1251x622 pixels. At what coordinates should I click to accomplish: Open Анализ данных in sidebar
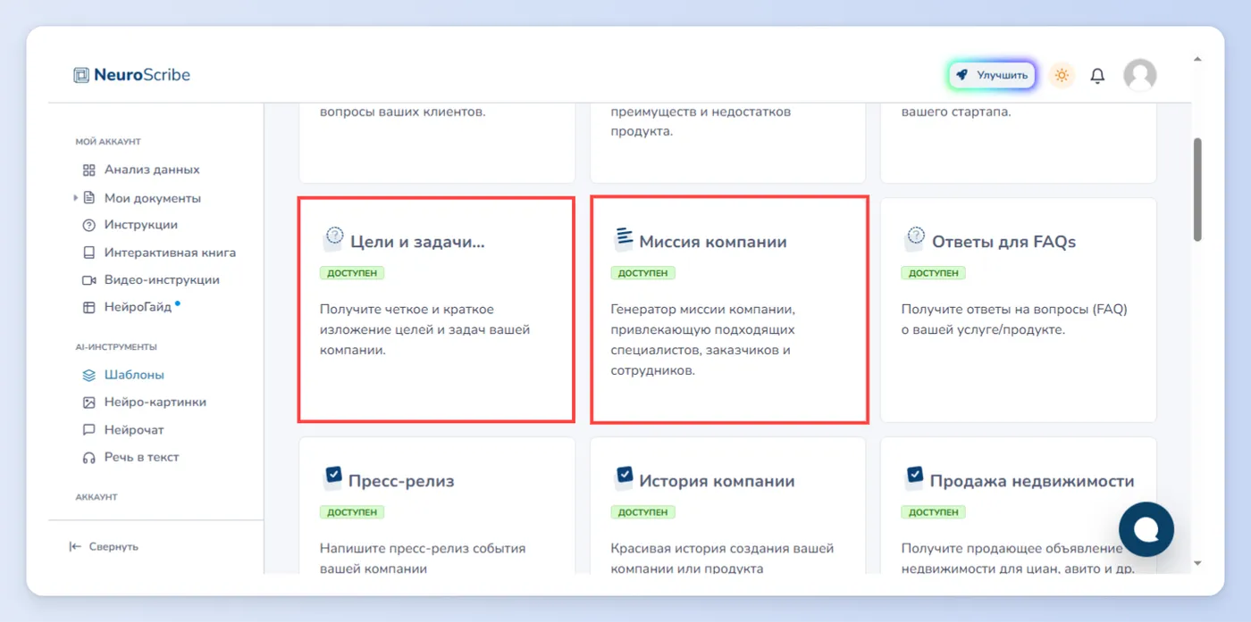coord(152,170)
